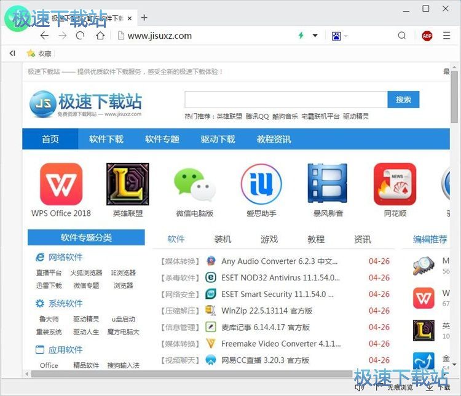
Task: Open 网易CC直播 3.20.3 官方版 entry
Action: tap(265, 360)
